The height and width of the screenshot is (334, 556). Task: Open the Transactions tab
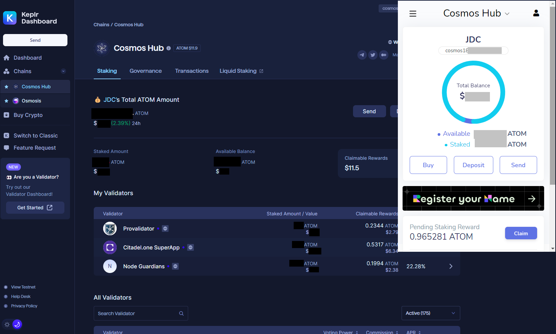pos(192,71)
